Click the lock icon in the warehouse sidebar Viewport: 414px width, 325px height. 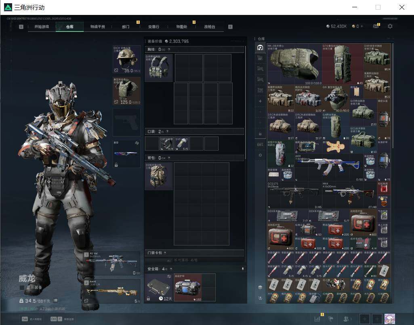click(x=260, y=134)
